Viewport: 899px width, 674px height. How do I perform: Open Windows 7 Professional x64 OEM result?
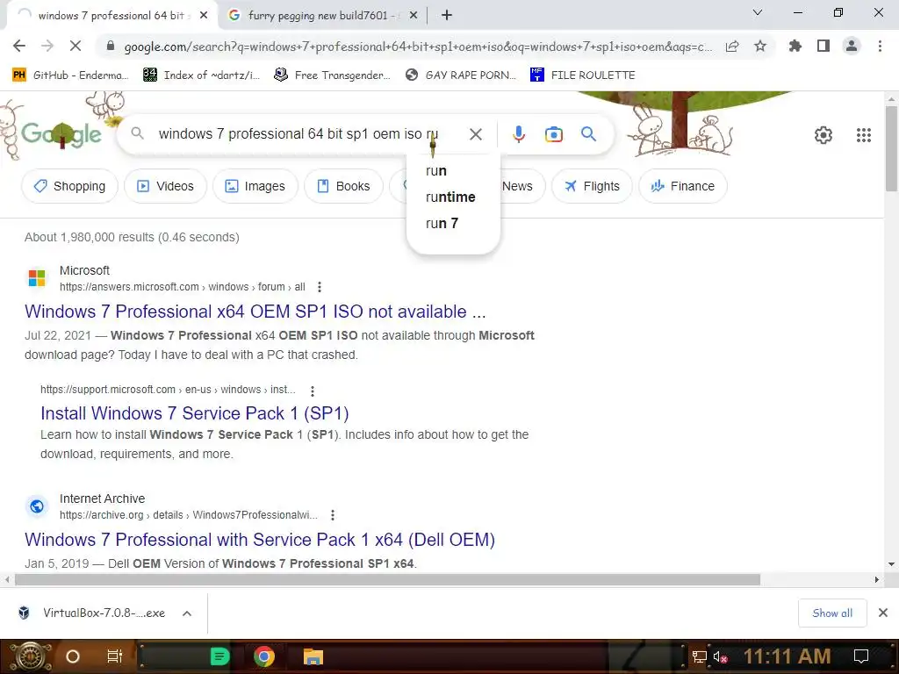255,312
